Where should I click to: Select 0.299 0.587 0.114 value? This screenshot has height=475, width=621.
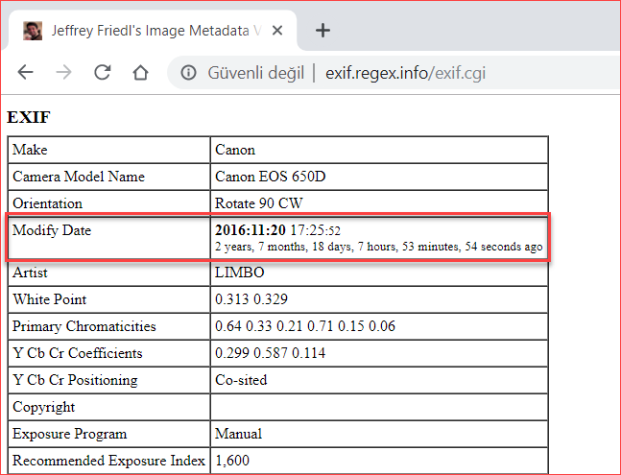point(270,353)
